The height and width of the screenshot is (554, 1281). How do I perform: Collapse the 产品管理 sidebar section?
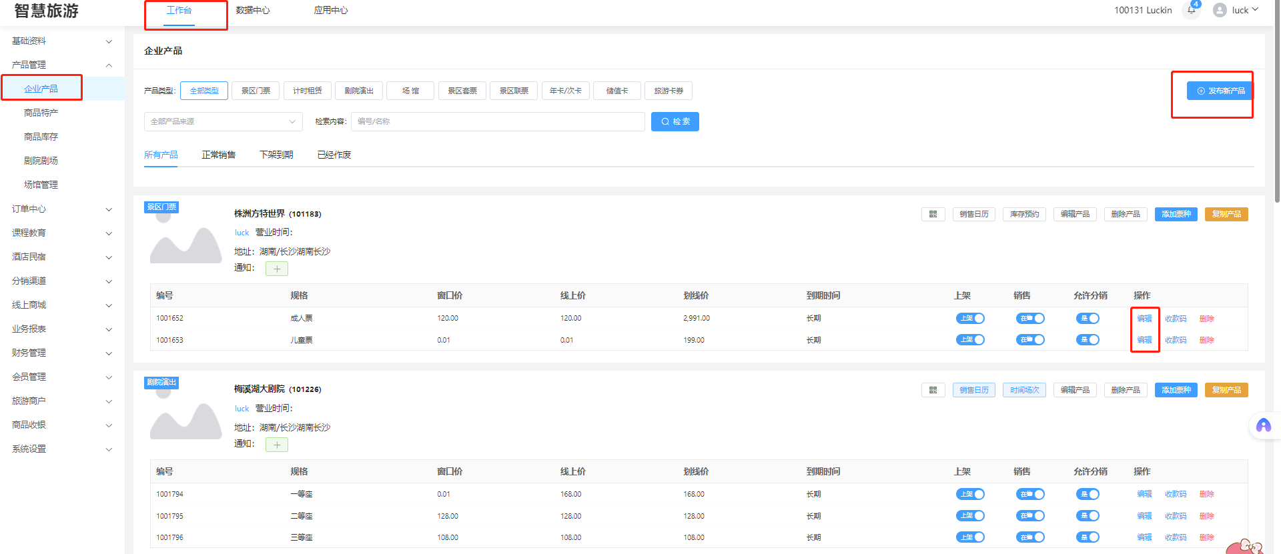click(x=61, y=65)
